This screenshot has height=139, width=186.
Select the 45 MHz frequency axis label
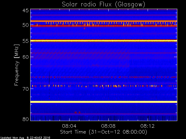tap(26, 10)
